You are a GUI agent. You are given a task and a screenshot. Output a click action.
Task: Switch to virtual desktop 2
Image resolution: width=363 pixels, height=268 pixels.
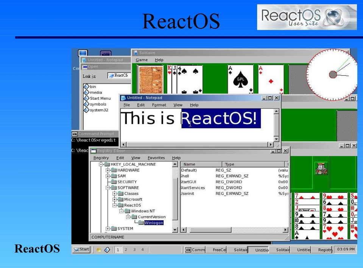coord(126,250)
